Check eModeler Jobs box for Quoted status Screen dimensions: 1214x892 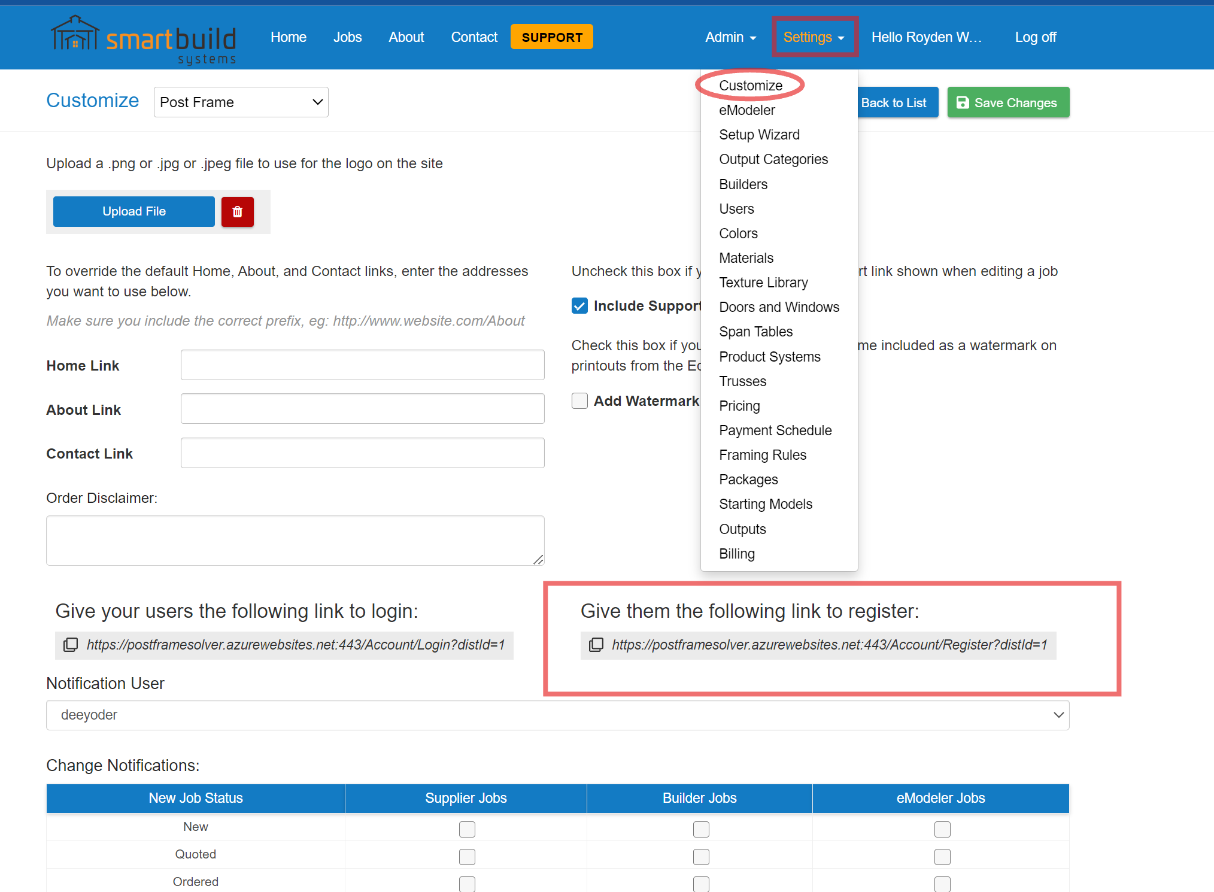[x=942, y=857]
